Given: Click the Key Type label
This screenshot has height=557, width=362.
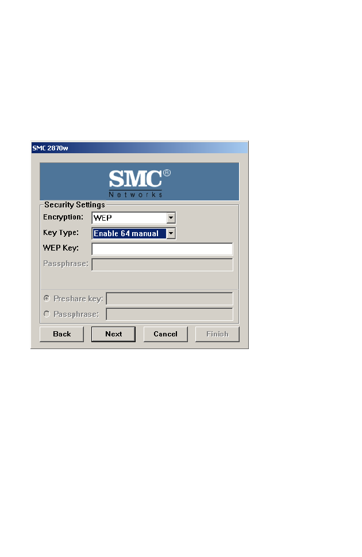Looking at the screenshot, I should (61, 233).
